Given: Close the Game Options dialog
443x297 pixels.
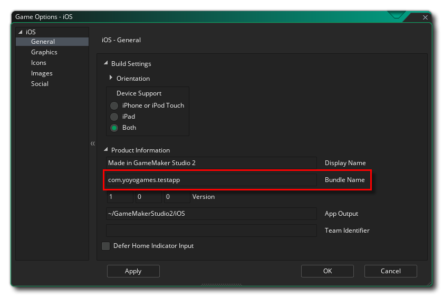Looking at the screenshot, I should click(x=425, y=17).
